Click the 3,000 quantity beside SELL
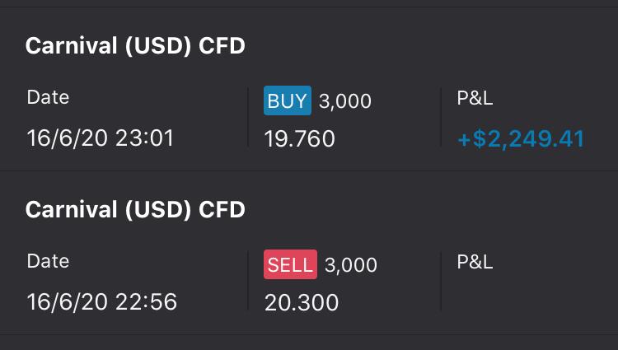This screenshot has width=618, height=350. click(x=351, y=265)
